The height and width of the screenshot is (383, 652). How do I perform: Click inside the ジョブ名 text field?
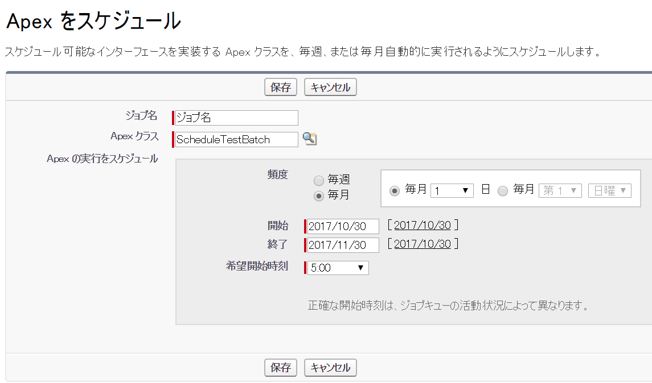(235, 118)
